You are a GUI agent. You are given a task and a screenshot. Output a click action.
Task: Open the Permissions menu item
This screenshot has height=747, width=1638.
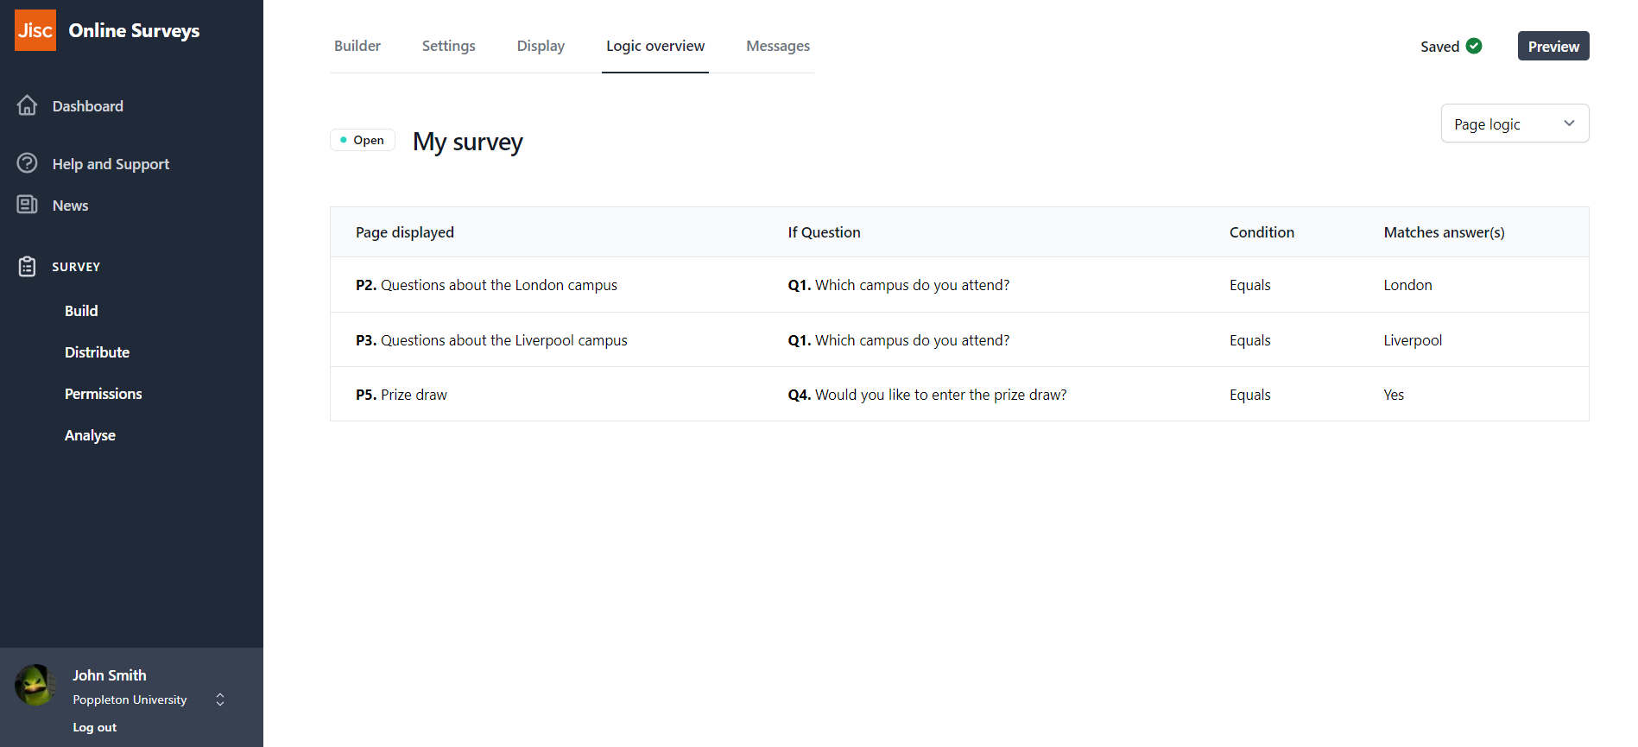(x=103, y=394)
